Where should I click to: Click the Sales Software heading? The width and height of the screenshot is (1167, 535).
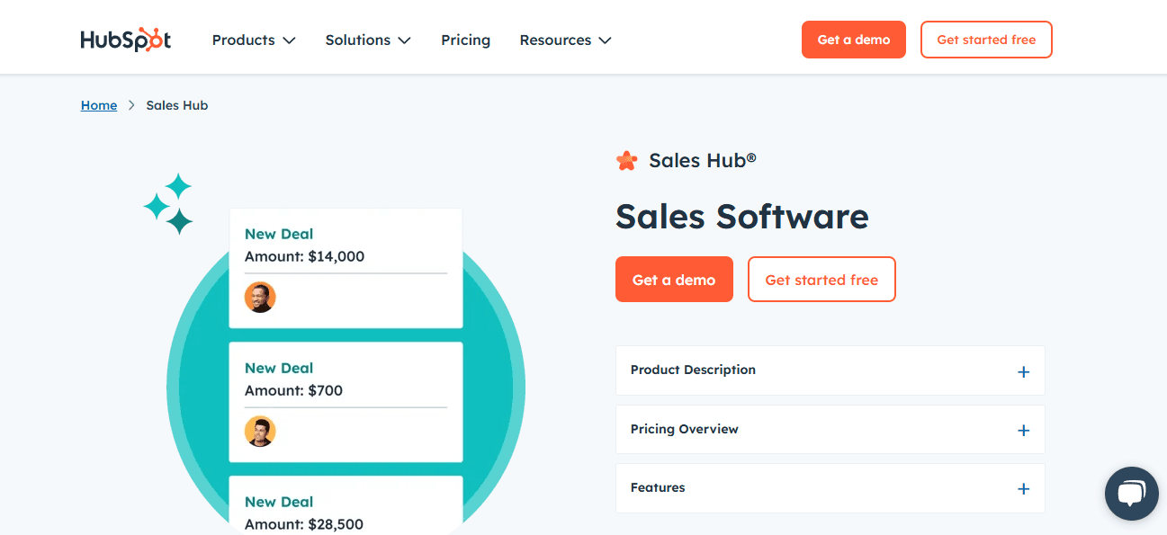point(742,217)
